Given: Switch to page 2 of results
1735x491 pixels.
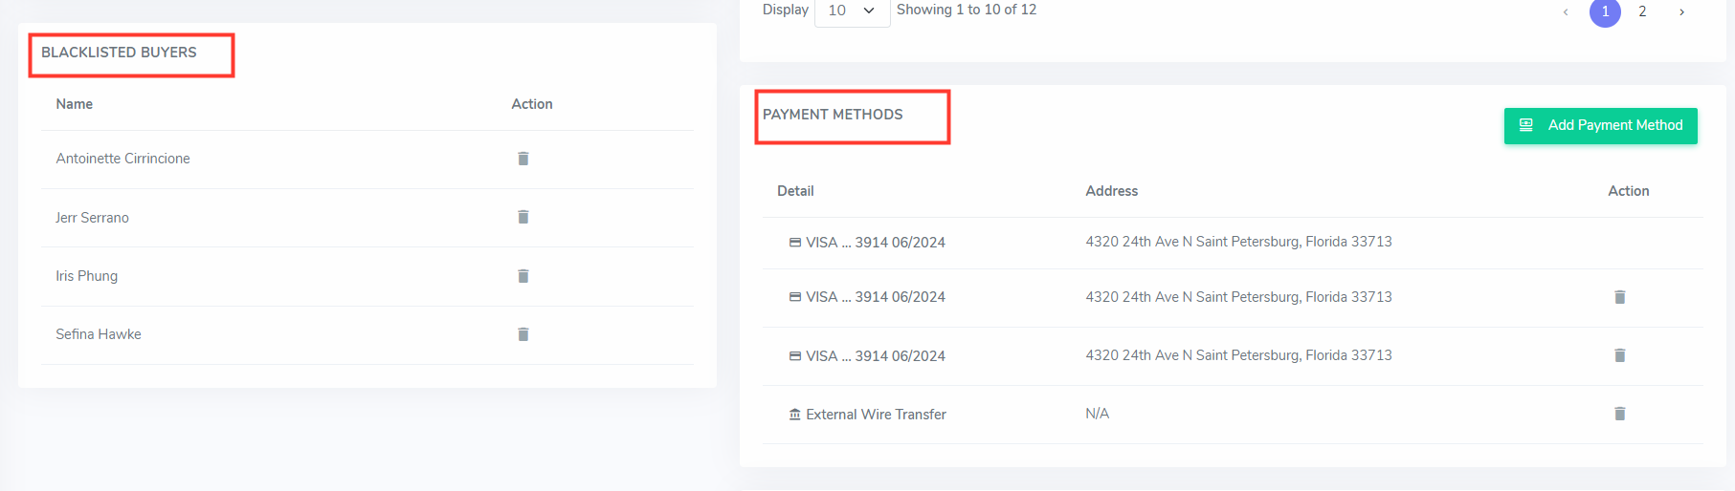Looking at the screenshot, I should tap(1642, 11).
